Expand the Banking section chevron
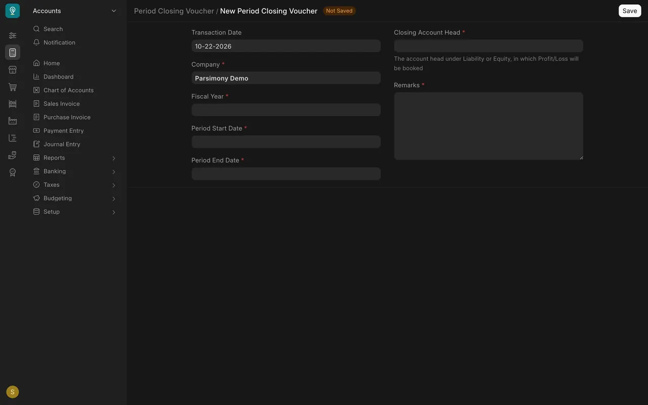 (x=114, y=172)
